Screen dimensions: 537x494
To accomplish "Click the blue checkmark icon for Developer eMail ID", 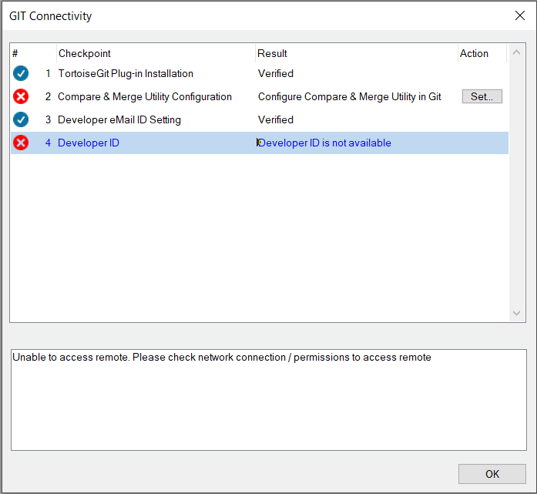I will tap(21, 119).
